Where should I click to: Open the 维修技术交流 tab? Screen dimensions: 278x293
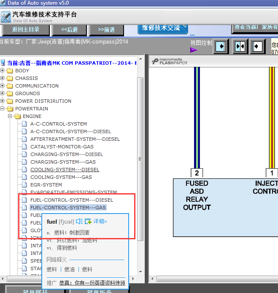tap(162, 29)
